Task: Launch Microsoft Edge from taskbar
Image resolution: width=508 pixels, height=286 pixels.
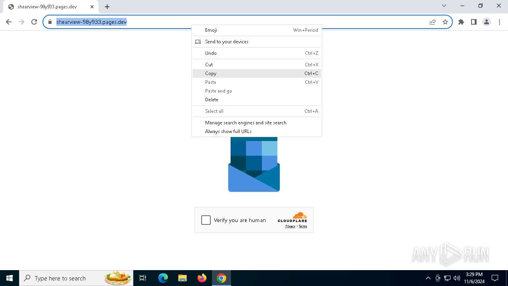Action: tap(163, 278)
